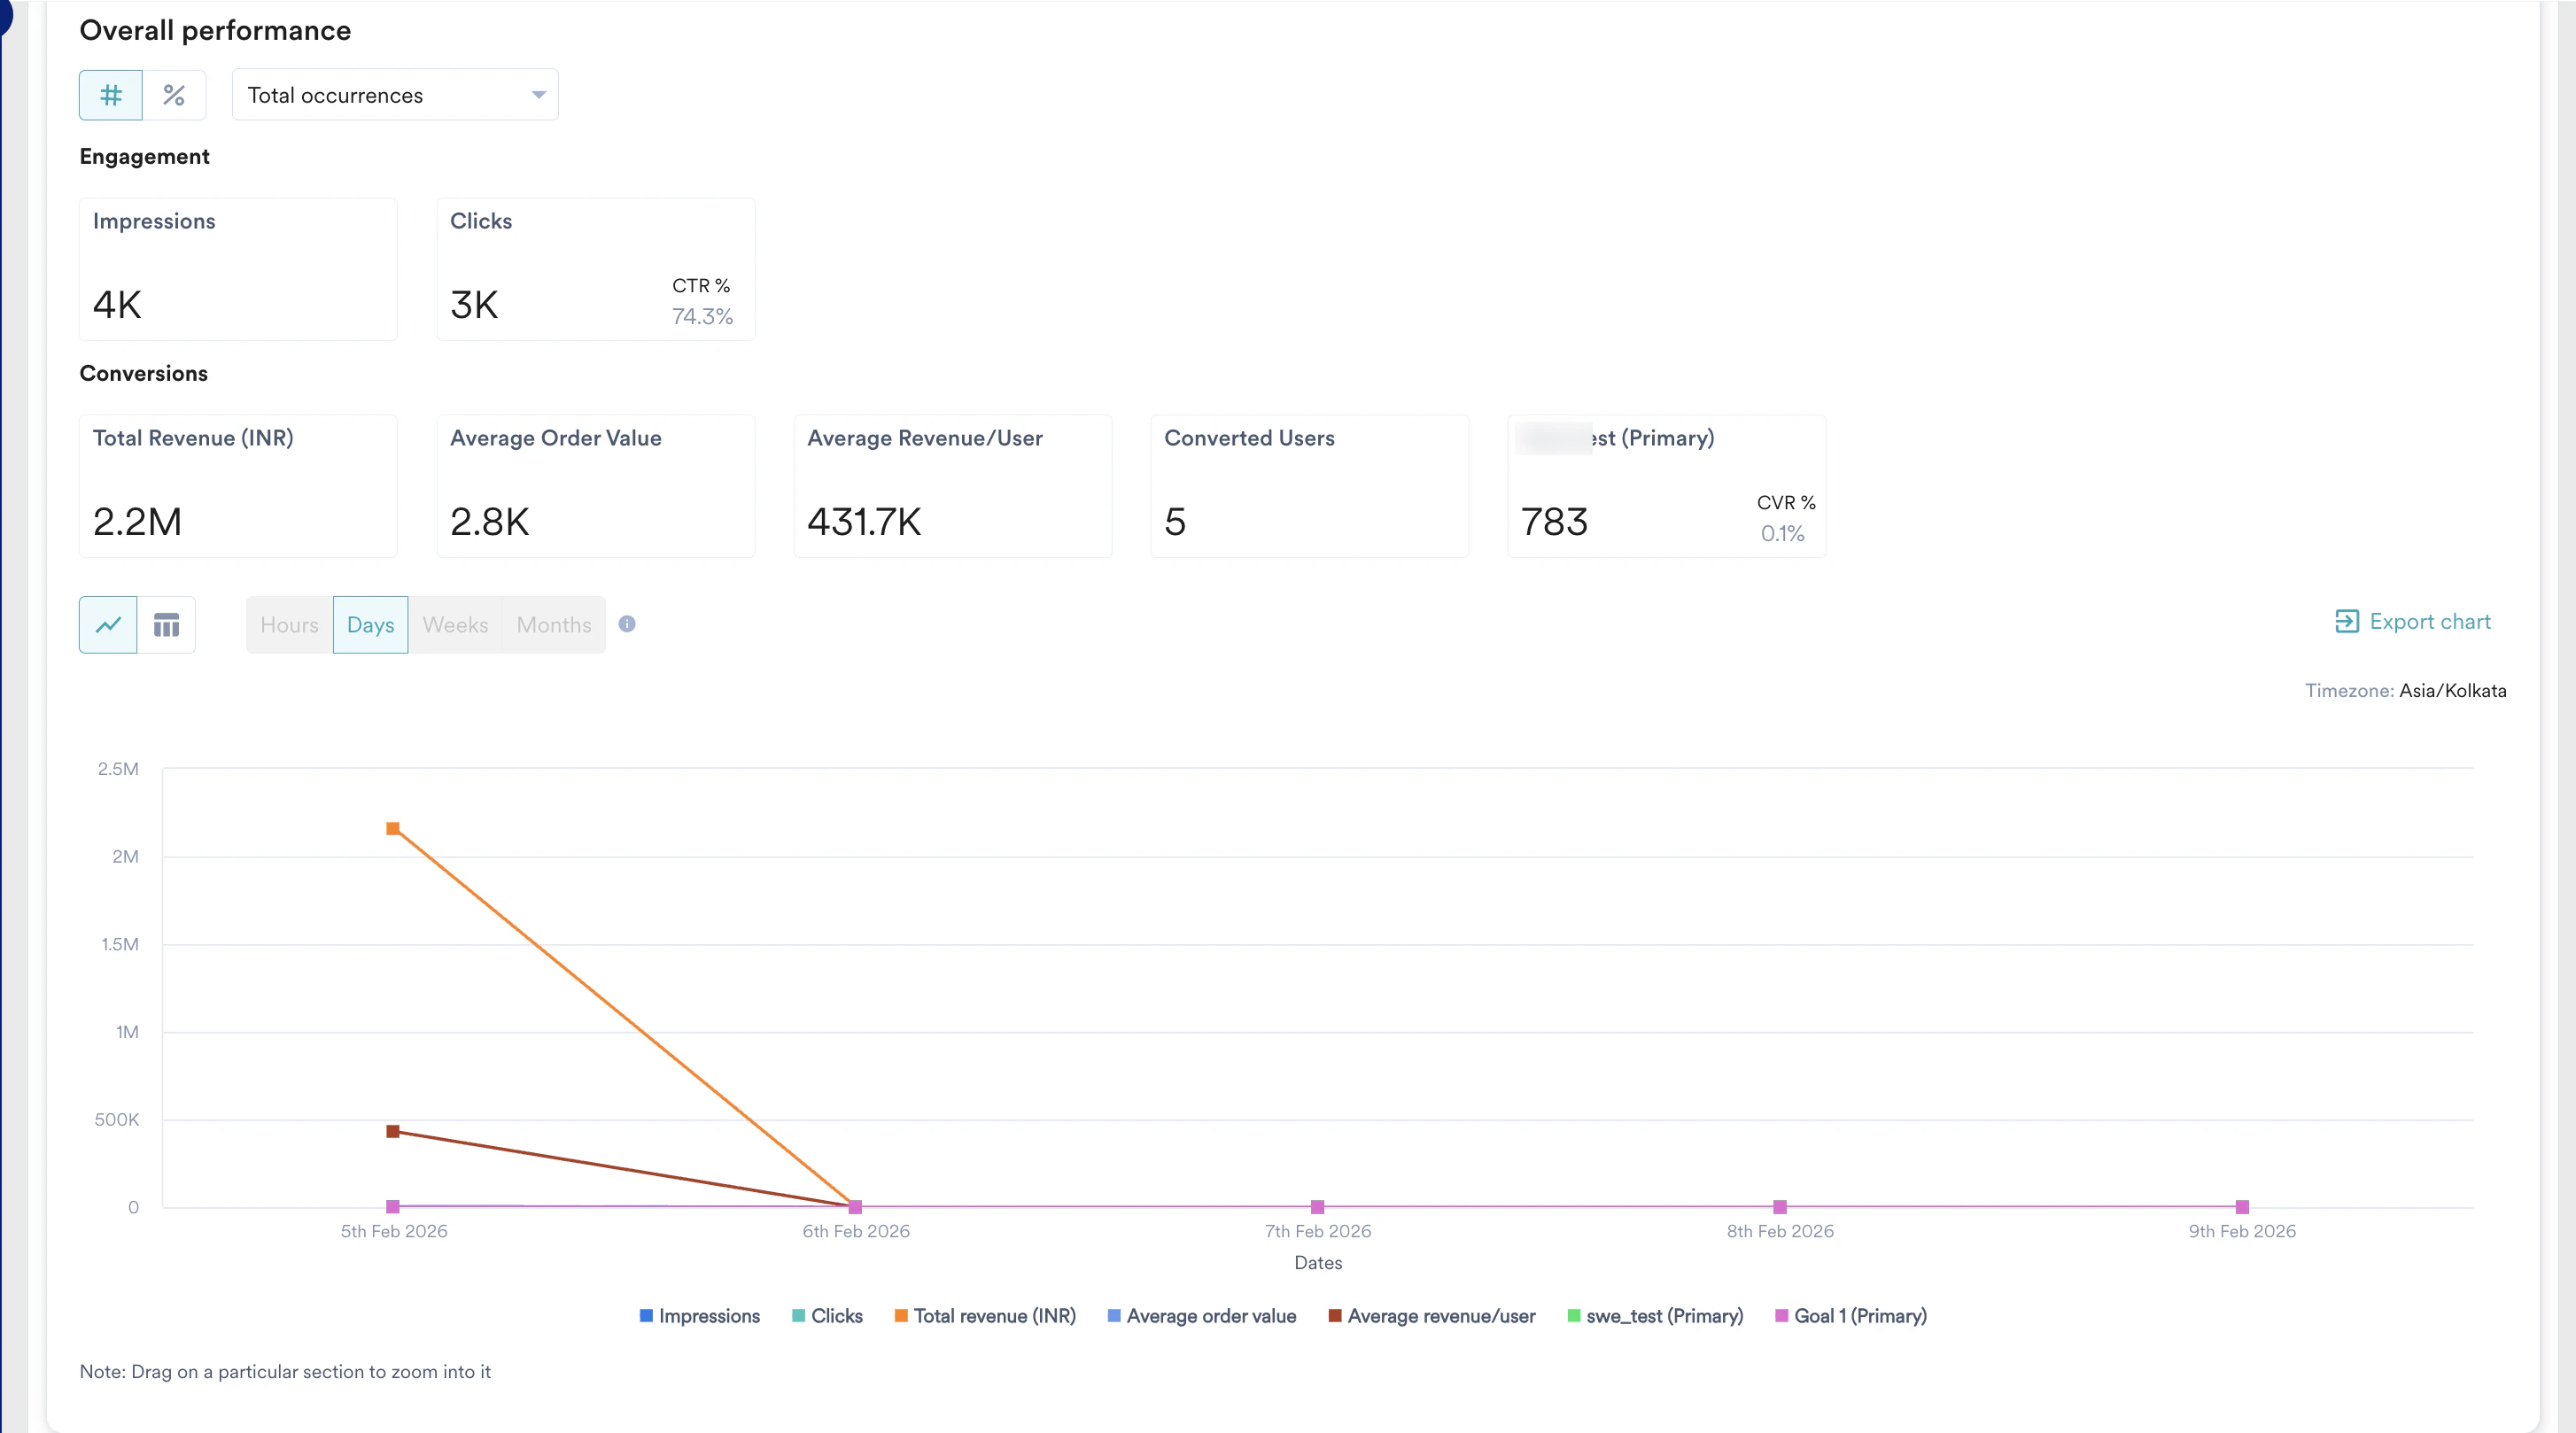
Task: Click Goal 1 (Primary) pink legend swatch
Action: 1781,1316
